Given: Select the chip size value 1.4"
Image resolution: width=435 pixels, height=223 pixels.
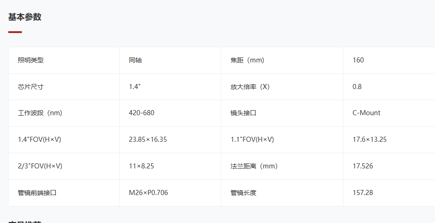Looking at the screenshot, I should tap(135, 87).
